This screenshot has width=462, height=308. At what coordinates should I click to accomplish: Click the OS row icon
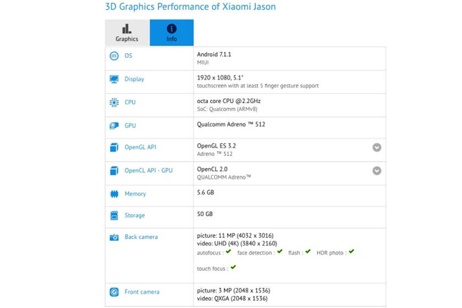tap(114, 56)
